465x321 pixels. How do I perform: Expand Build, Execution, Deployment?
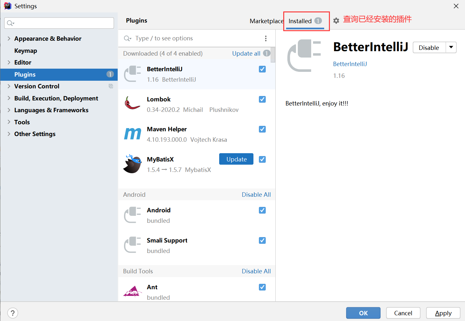coord(9,98)
